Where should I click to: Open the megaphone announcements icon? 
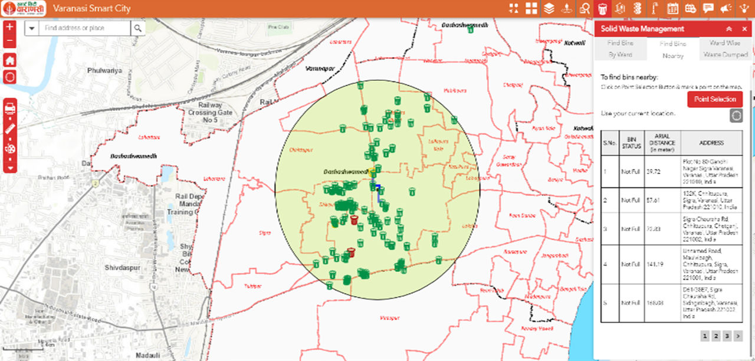[x=726, y=8]
